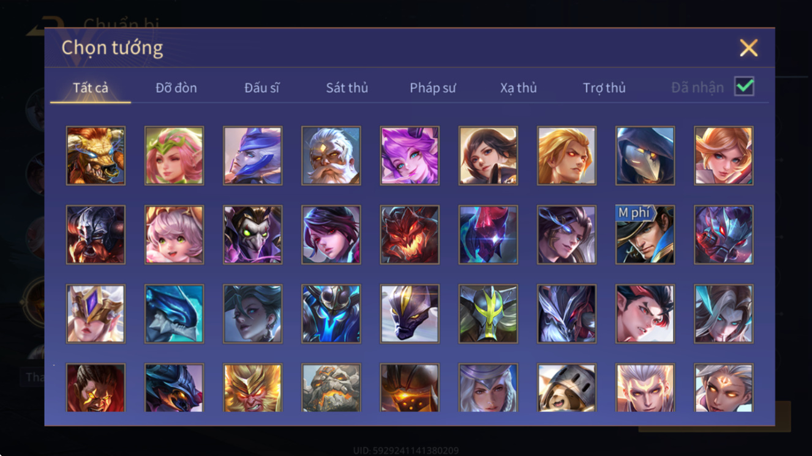Image resolution: width=812 pixels, height=456 pixels.
Task: Select the hero portrait labeled 'M phí'
Action: (x=645, y=235)
